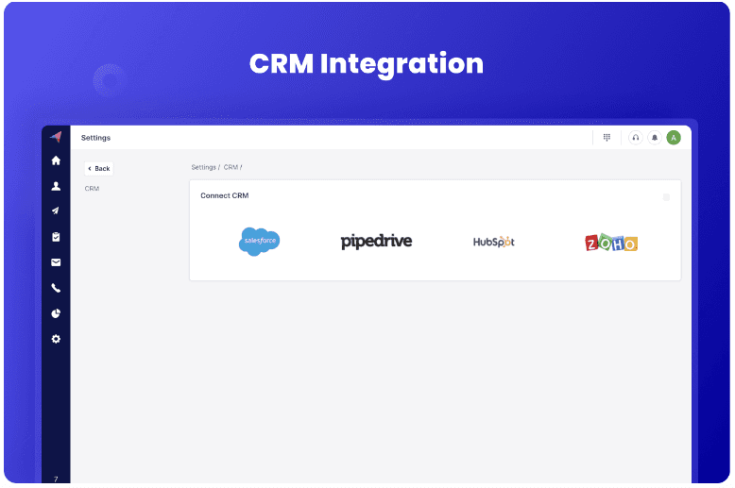
Task: Click the Settings breadcrumb link
Action: tap(203, 167)
